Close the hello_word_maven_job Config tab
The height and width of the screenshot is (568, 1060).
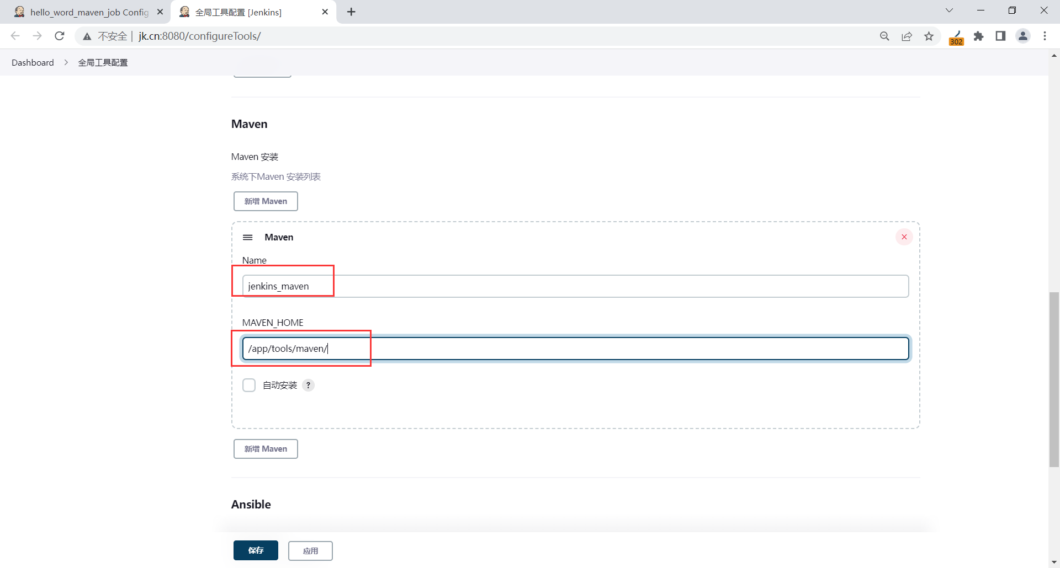tap(160, 12)
